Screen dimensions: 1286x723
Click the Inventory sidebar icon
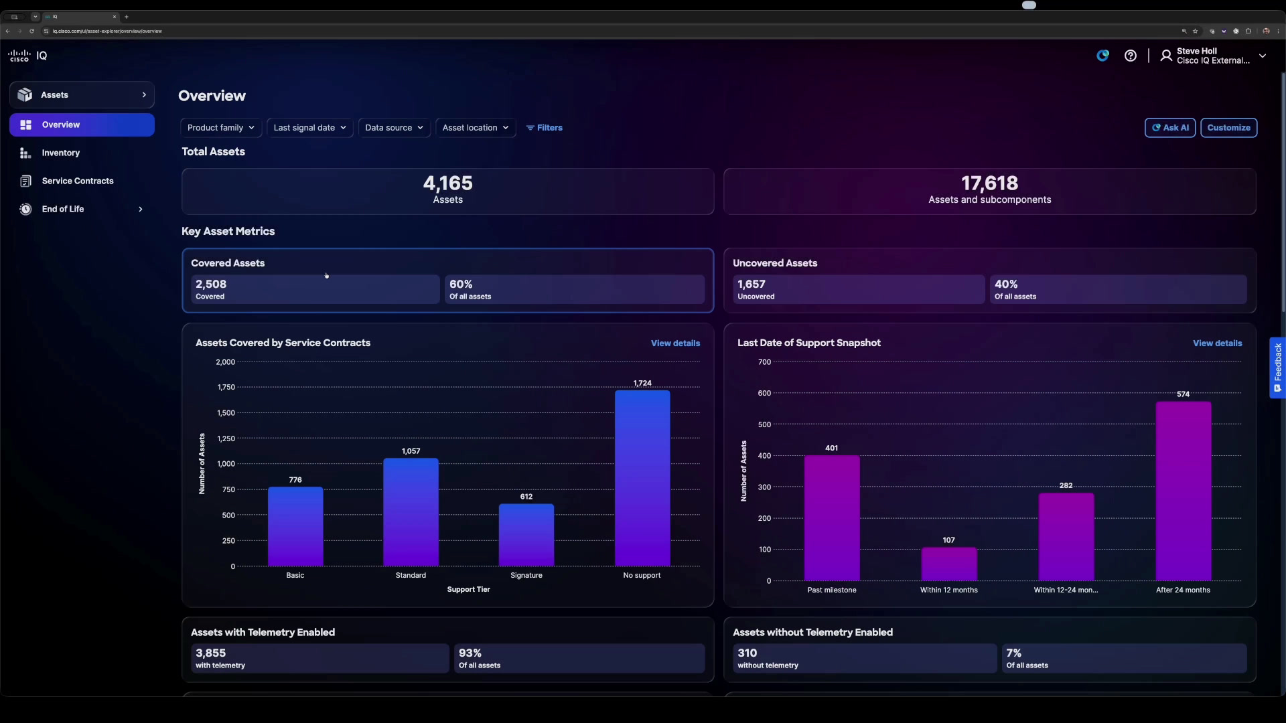(25, 153)
